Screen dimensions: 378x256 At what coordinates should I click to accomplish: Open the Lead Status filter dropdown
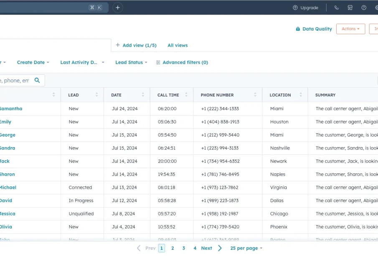tap(131, 62)
